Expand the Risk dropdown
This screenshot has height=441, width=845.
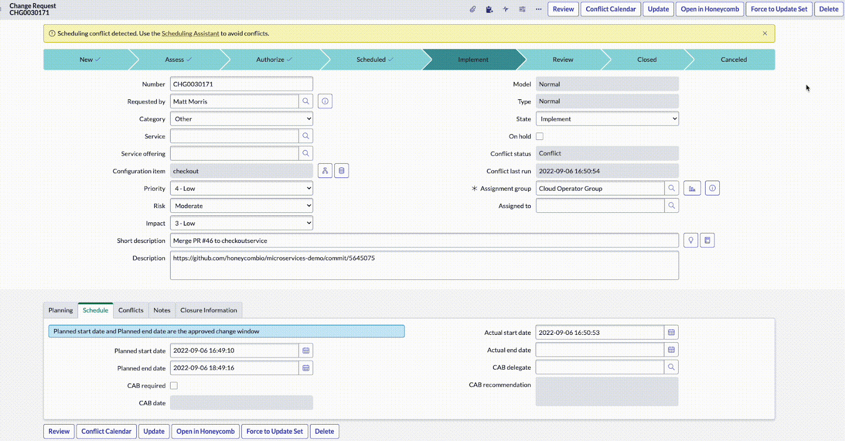tap(241, 206)
